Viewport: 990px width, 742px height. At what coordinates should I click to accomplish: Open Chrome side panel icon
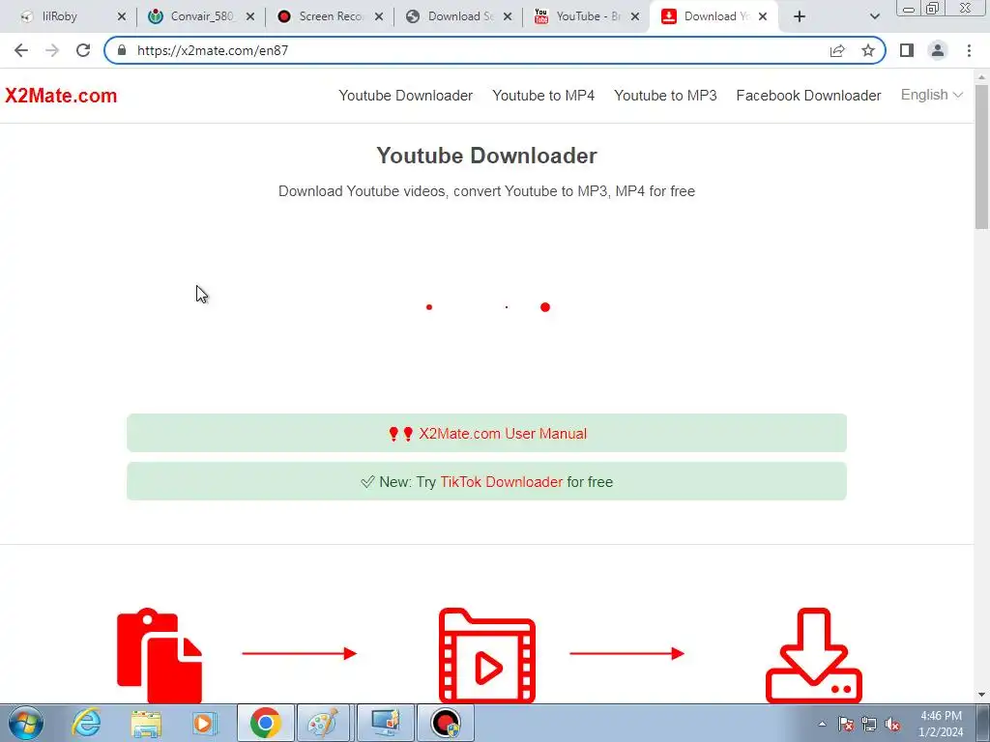907,50
